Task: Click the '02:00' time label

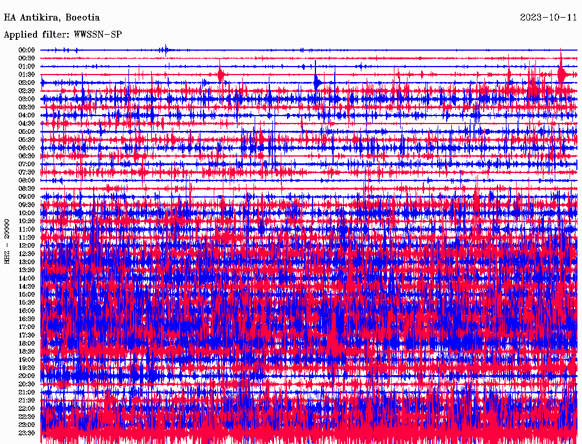Action: click(27, 83)
